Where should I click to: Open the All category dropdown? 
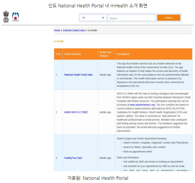coord(93,18)
